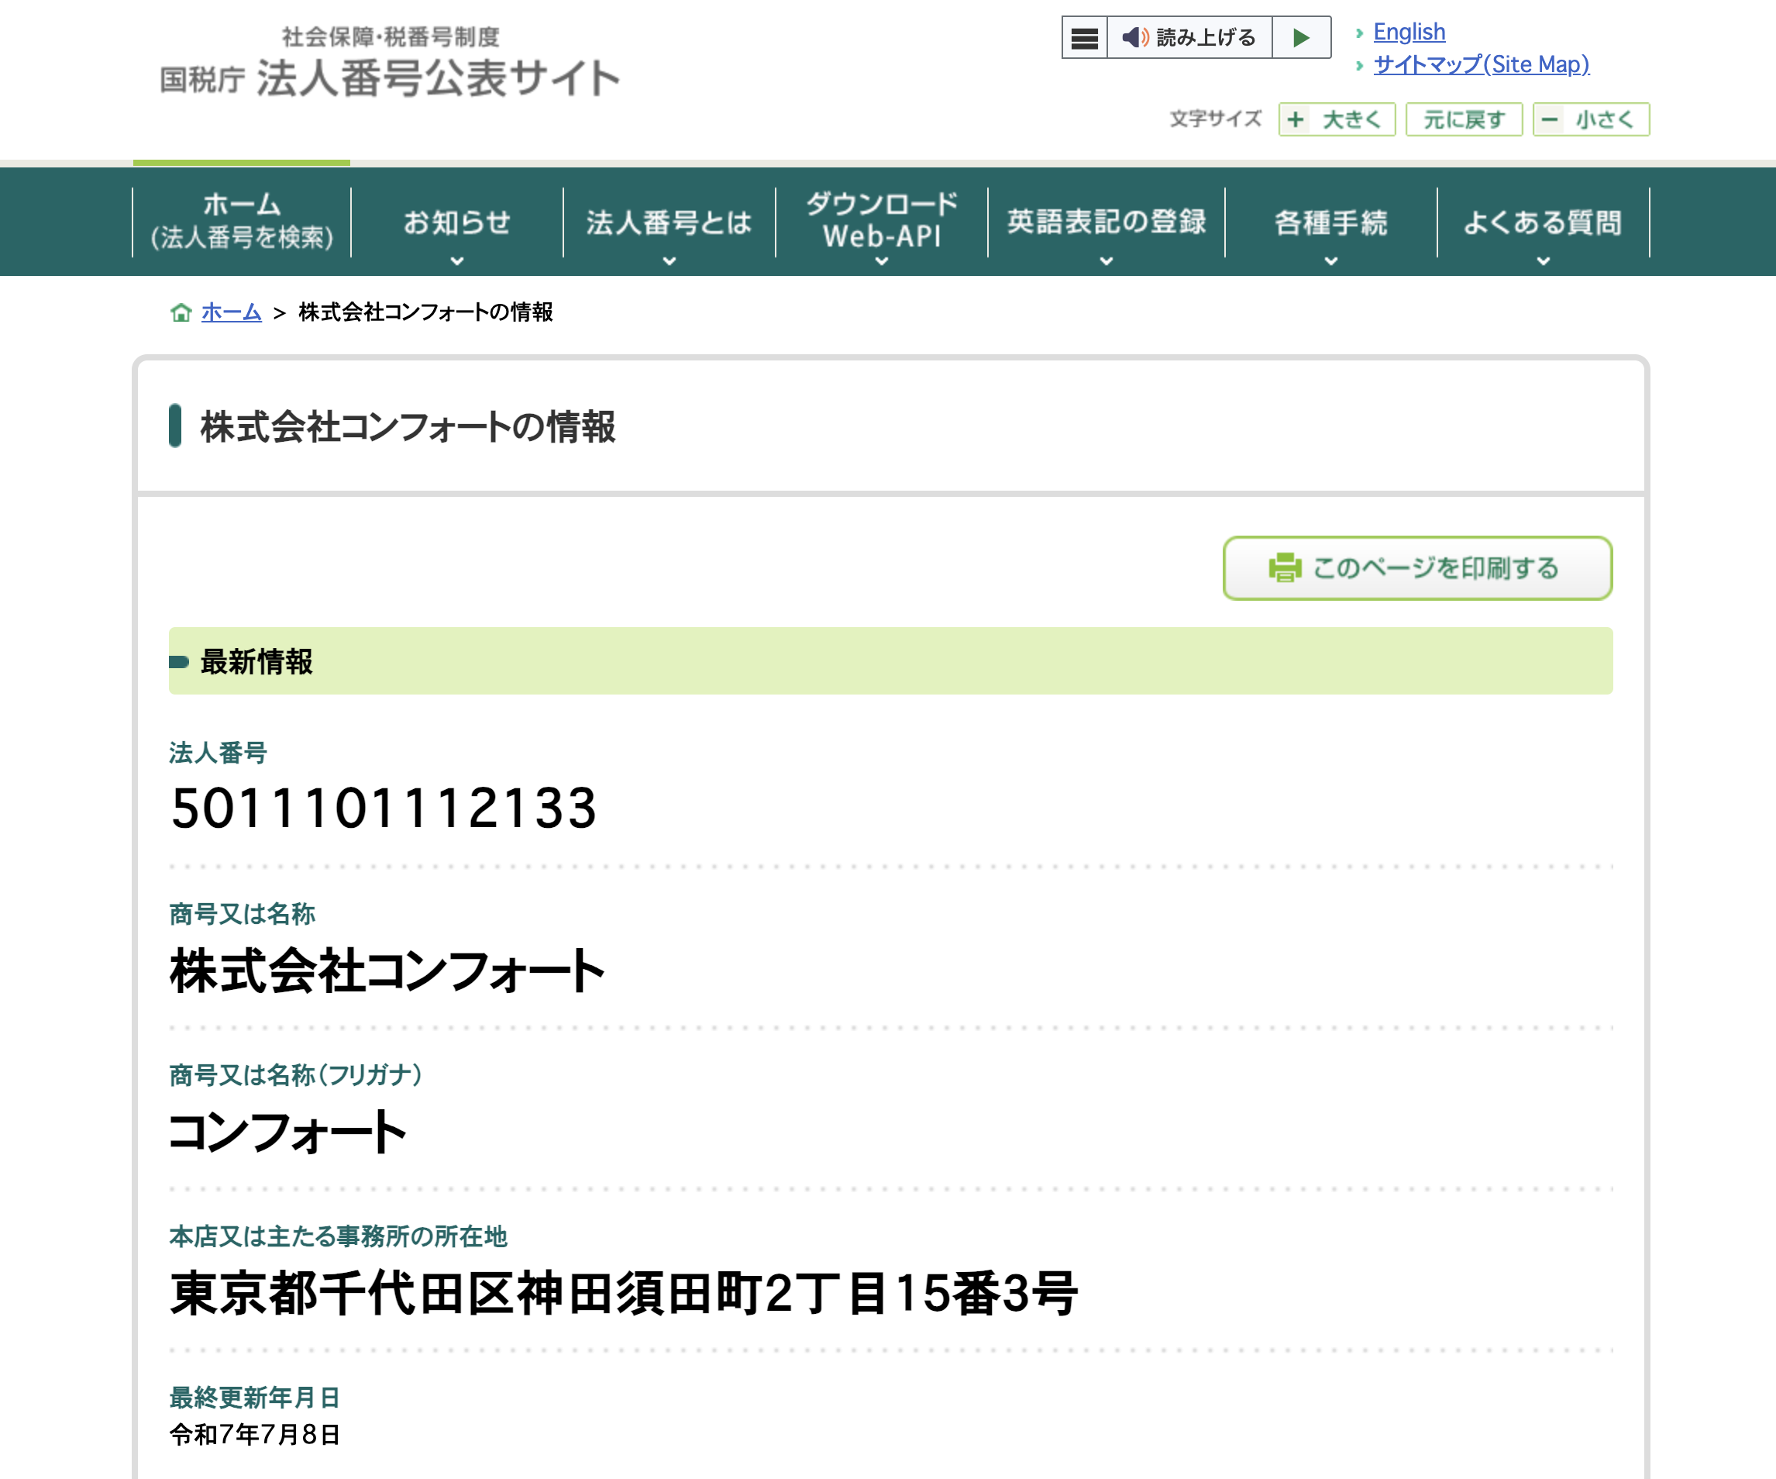1776x1479 pixels.
Task: Click the plus icon to enlarge text
Action: tap(1294, 119)
